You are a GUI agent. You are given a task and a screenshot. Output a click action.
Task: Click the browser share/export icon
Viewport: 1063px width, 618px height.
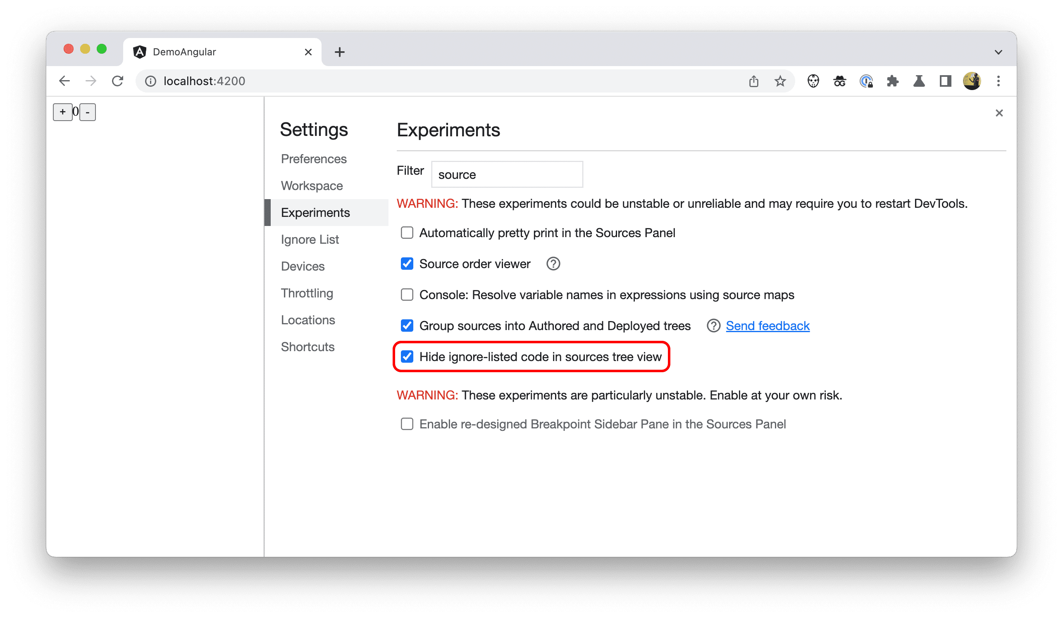click(754, 81)
